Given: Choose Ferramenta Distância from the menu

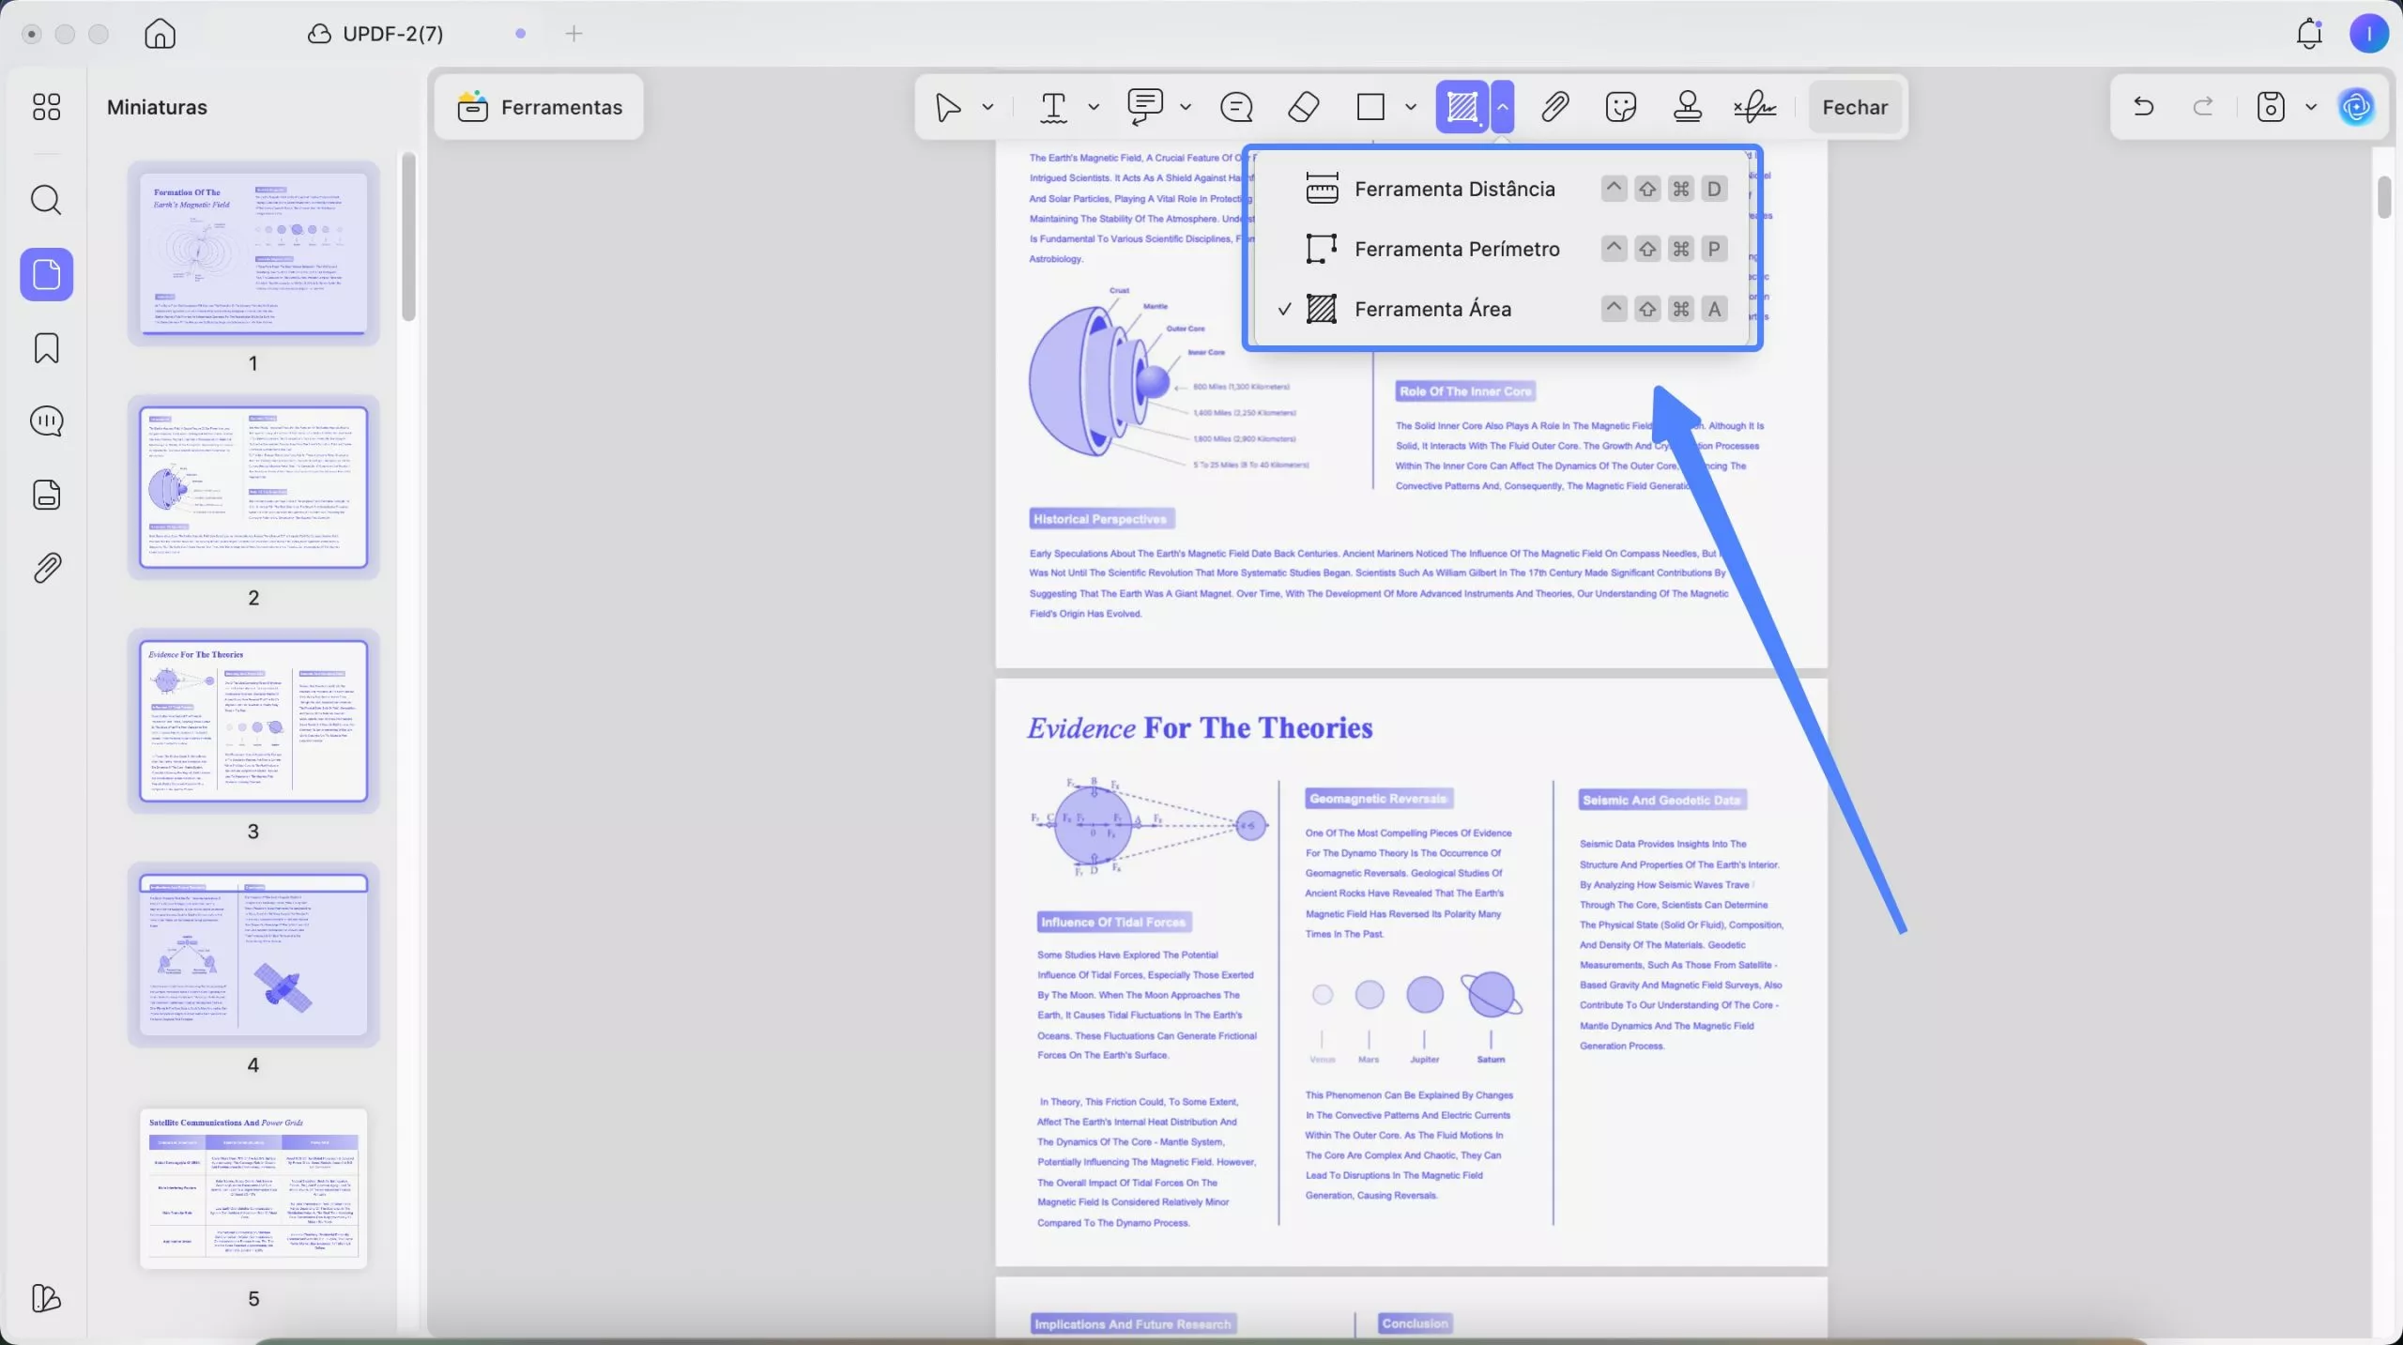Looking at the screenshot, I should click(x=1454, y=189).
